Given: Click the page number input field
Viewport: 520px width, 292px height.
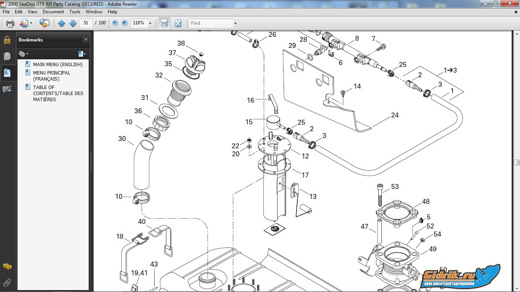Looking at the screenshot, I should click(x=86, y=23).
